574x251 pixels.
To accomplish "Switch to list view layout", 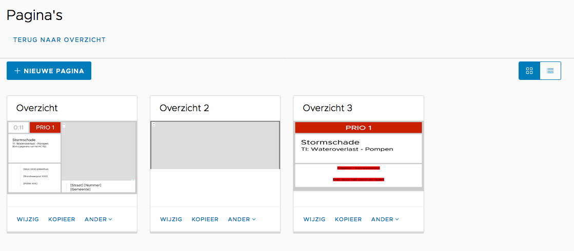I will [550, 71].
